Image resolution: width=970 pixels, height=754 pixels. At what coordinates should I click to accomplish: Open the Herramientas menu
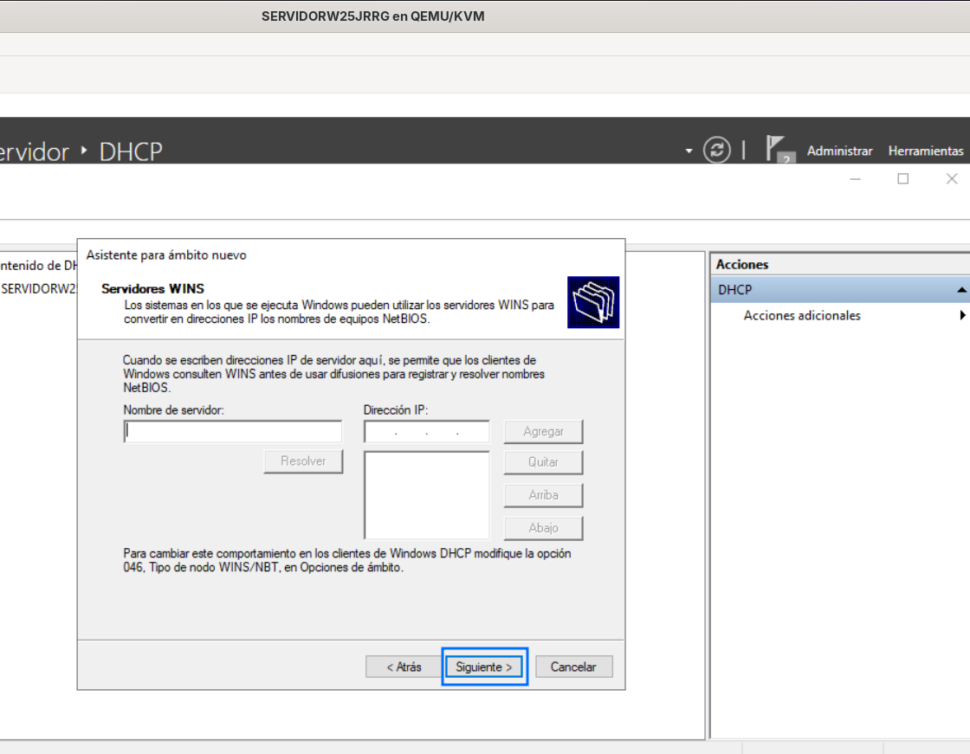926,151
